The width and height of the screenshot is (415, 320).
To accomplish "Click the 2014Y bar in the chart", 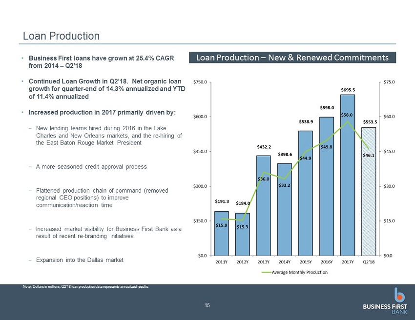I will click(x=285, y=209).
